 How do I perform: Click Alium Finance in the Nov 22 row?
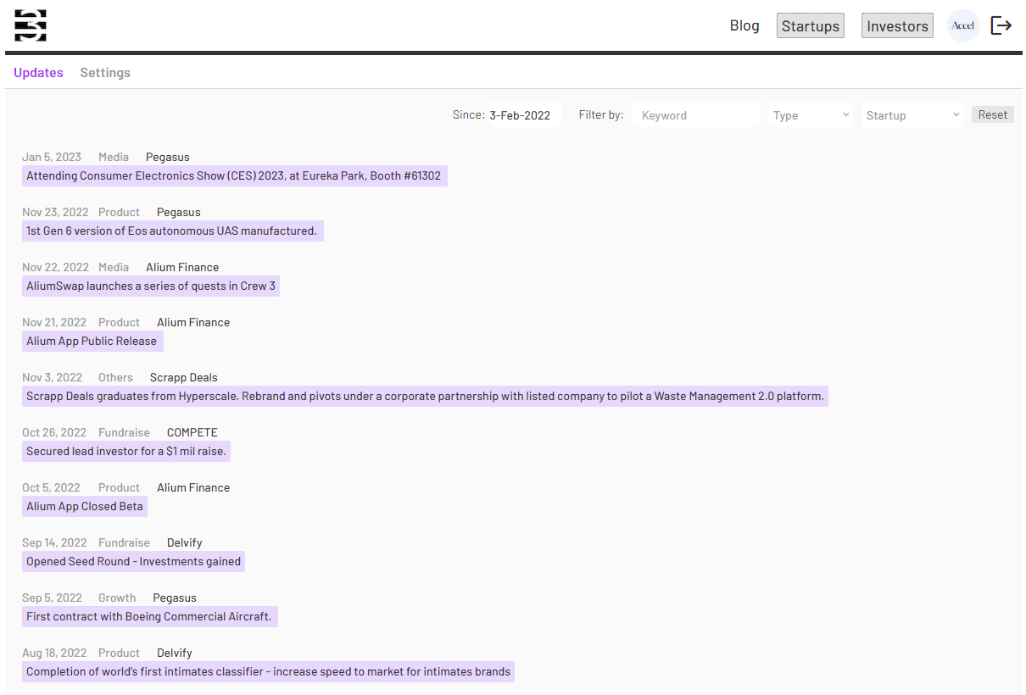pos(182,268)
